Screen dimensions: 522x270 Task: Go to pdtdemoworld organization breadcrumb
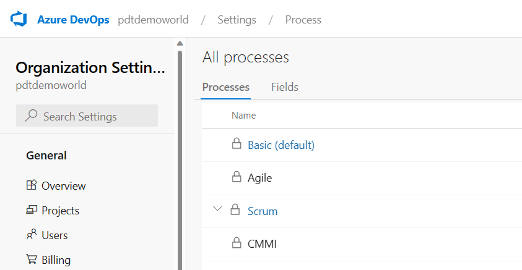coord(153,20)
